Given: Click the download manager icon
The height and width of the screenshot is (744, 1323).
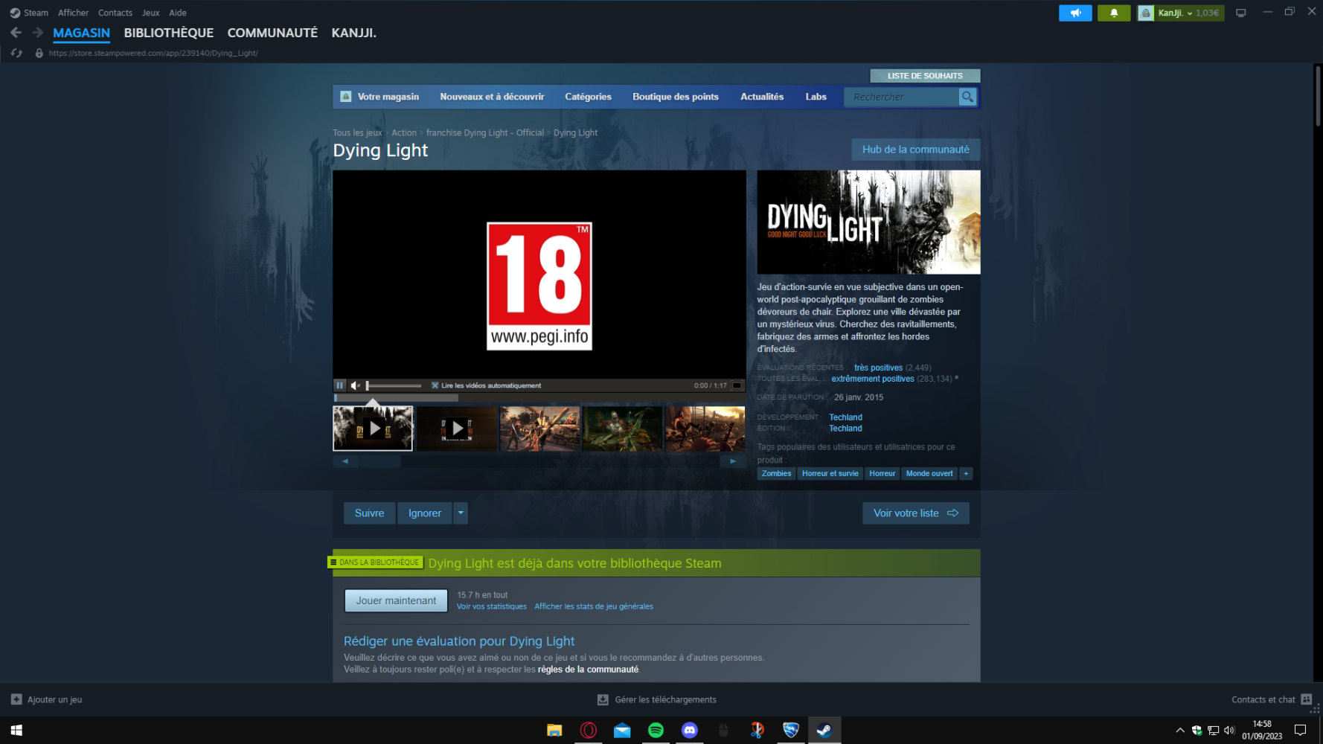Looking at the screenshot, I should click(603, 699).
